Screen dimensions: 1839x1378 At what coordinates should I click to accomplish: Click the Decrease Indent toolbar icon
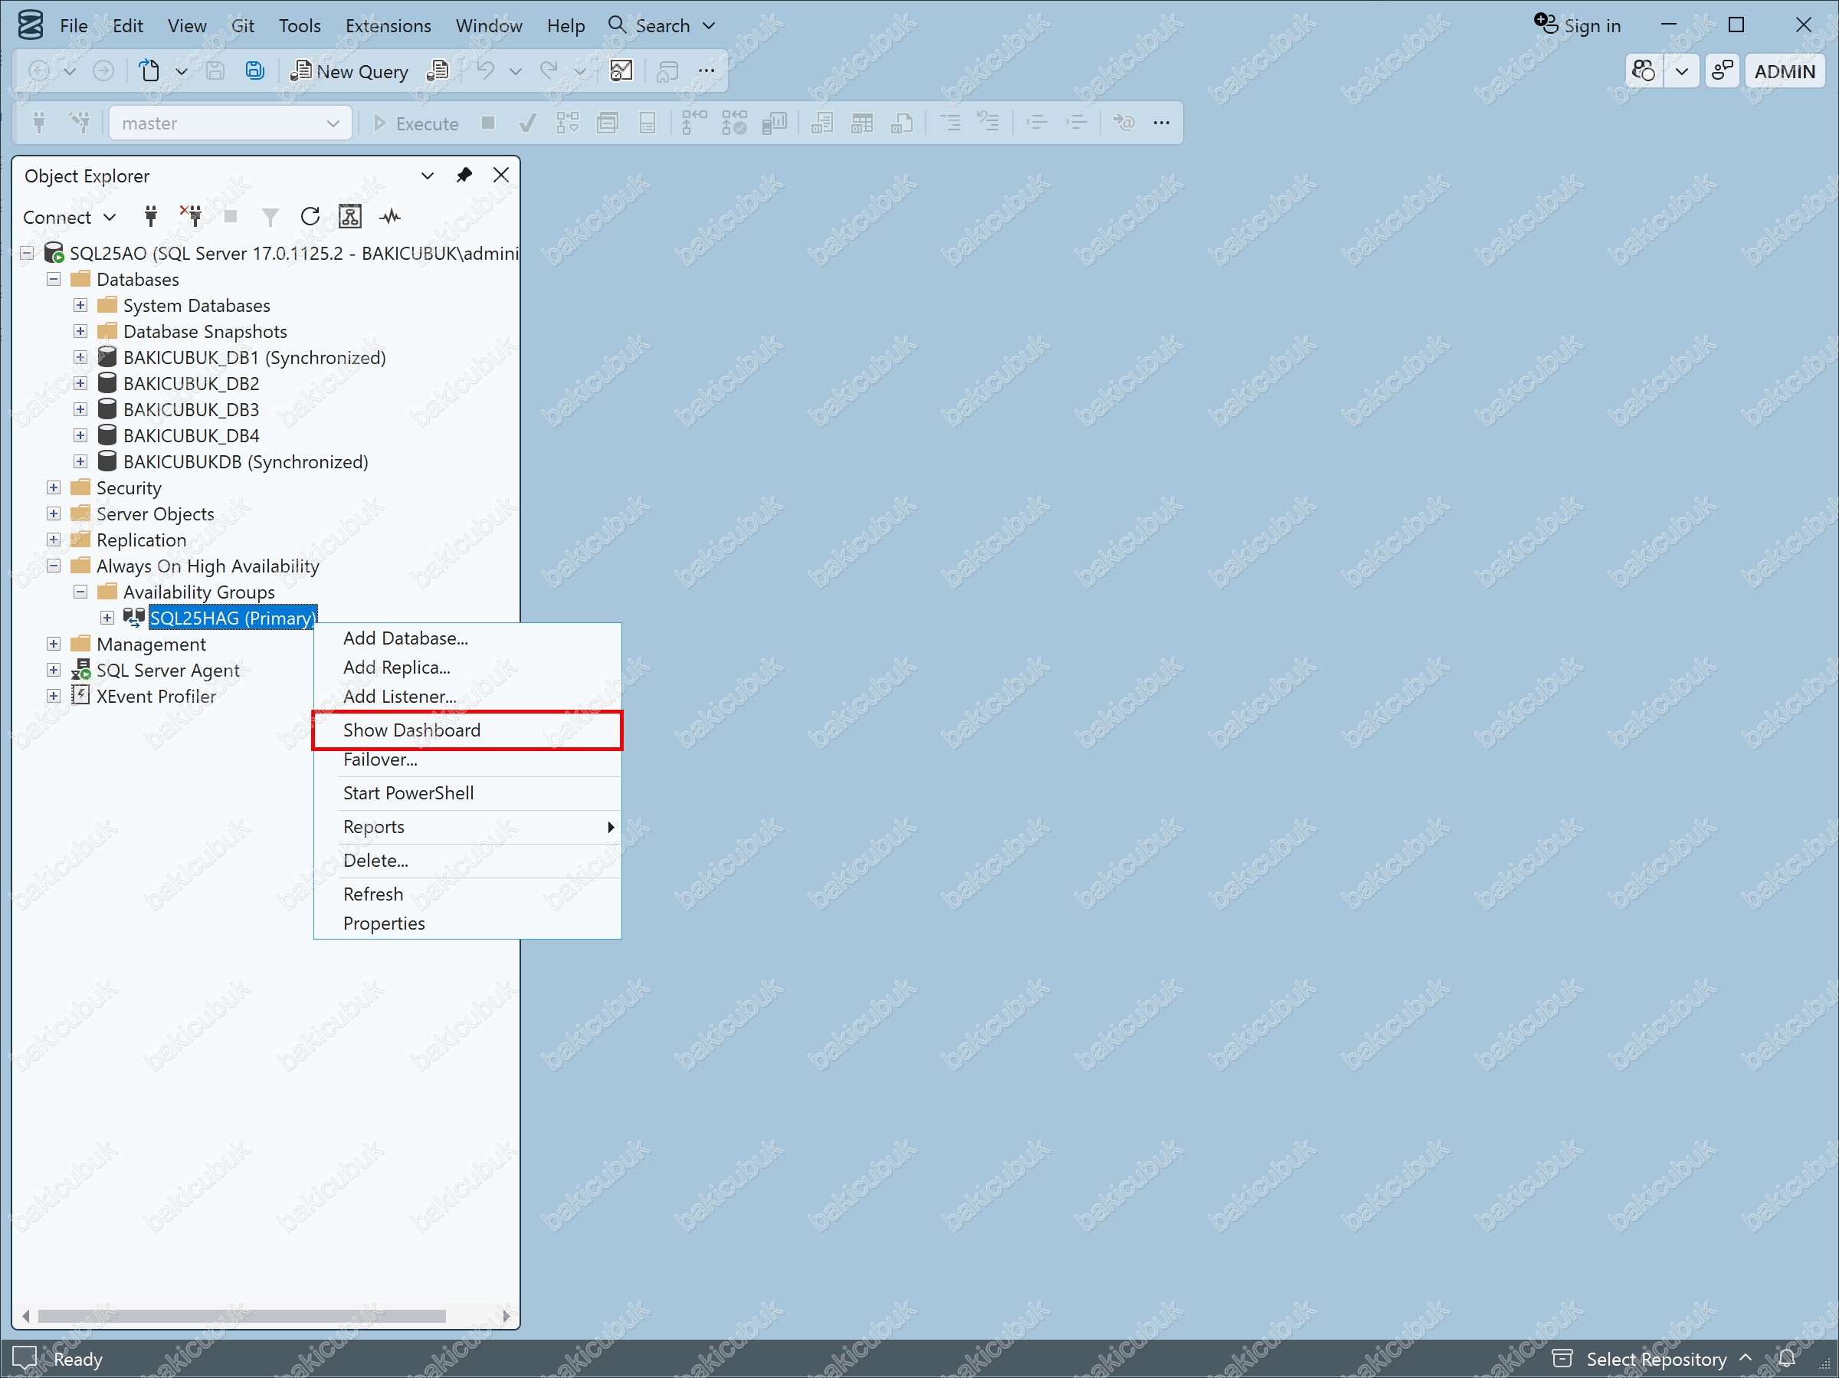click(x=1037, y=123)
